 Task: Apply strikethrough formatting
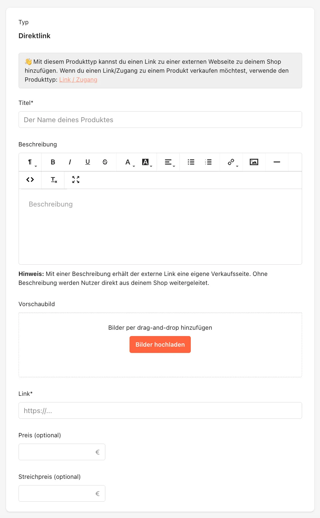(x=105, y=162)
